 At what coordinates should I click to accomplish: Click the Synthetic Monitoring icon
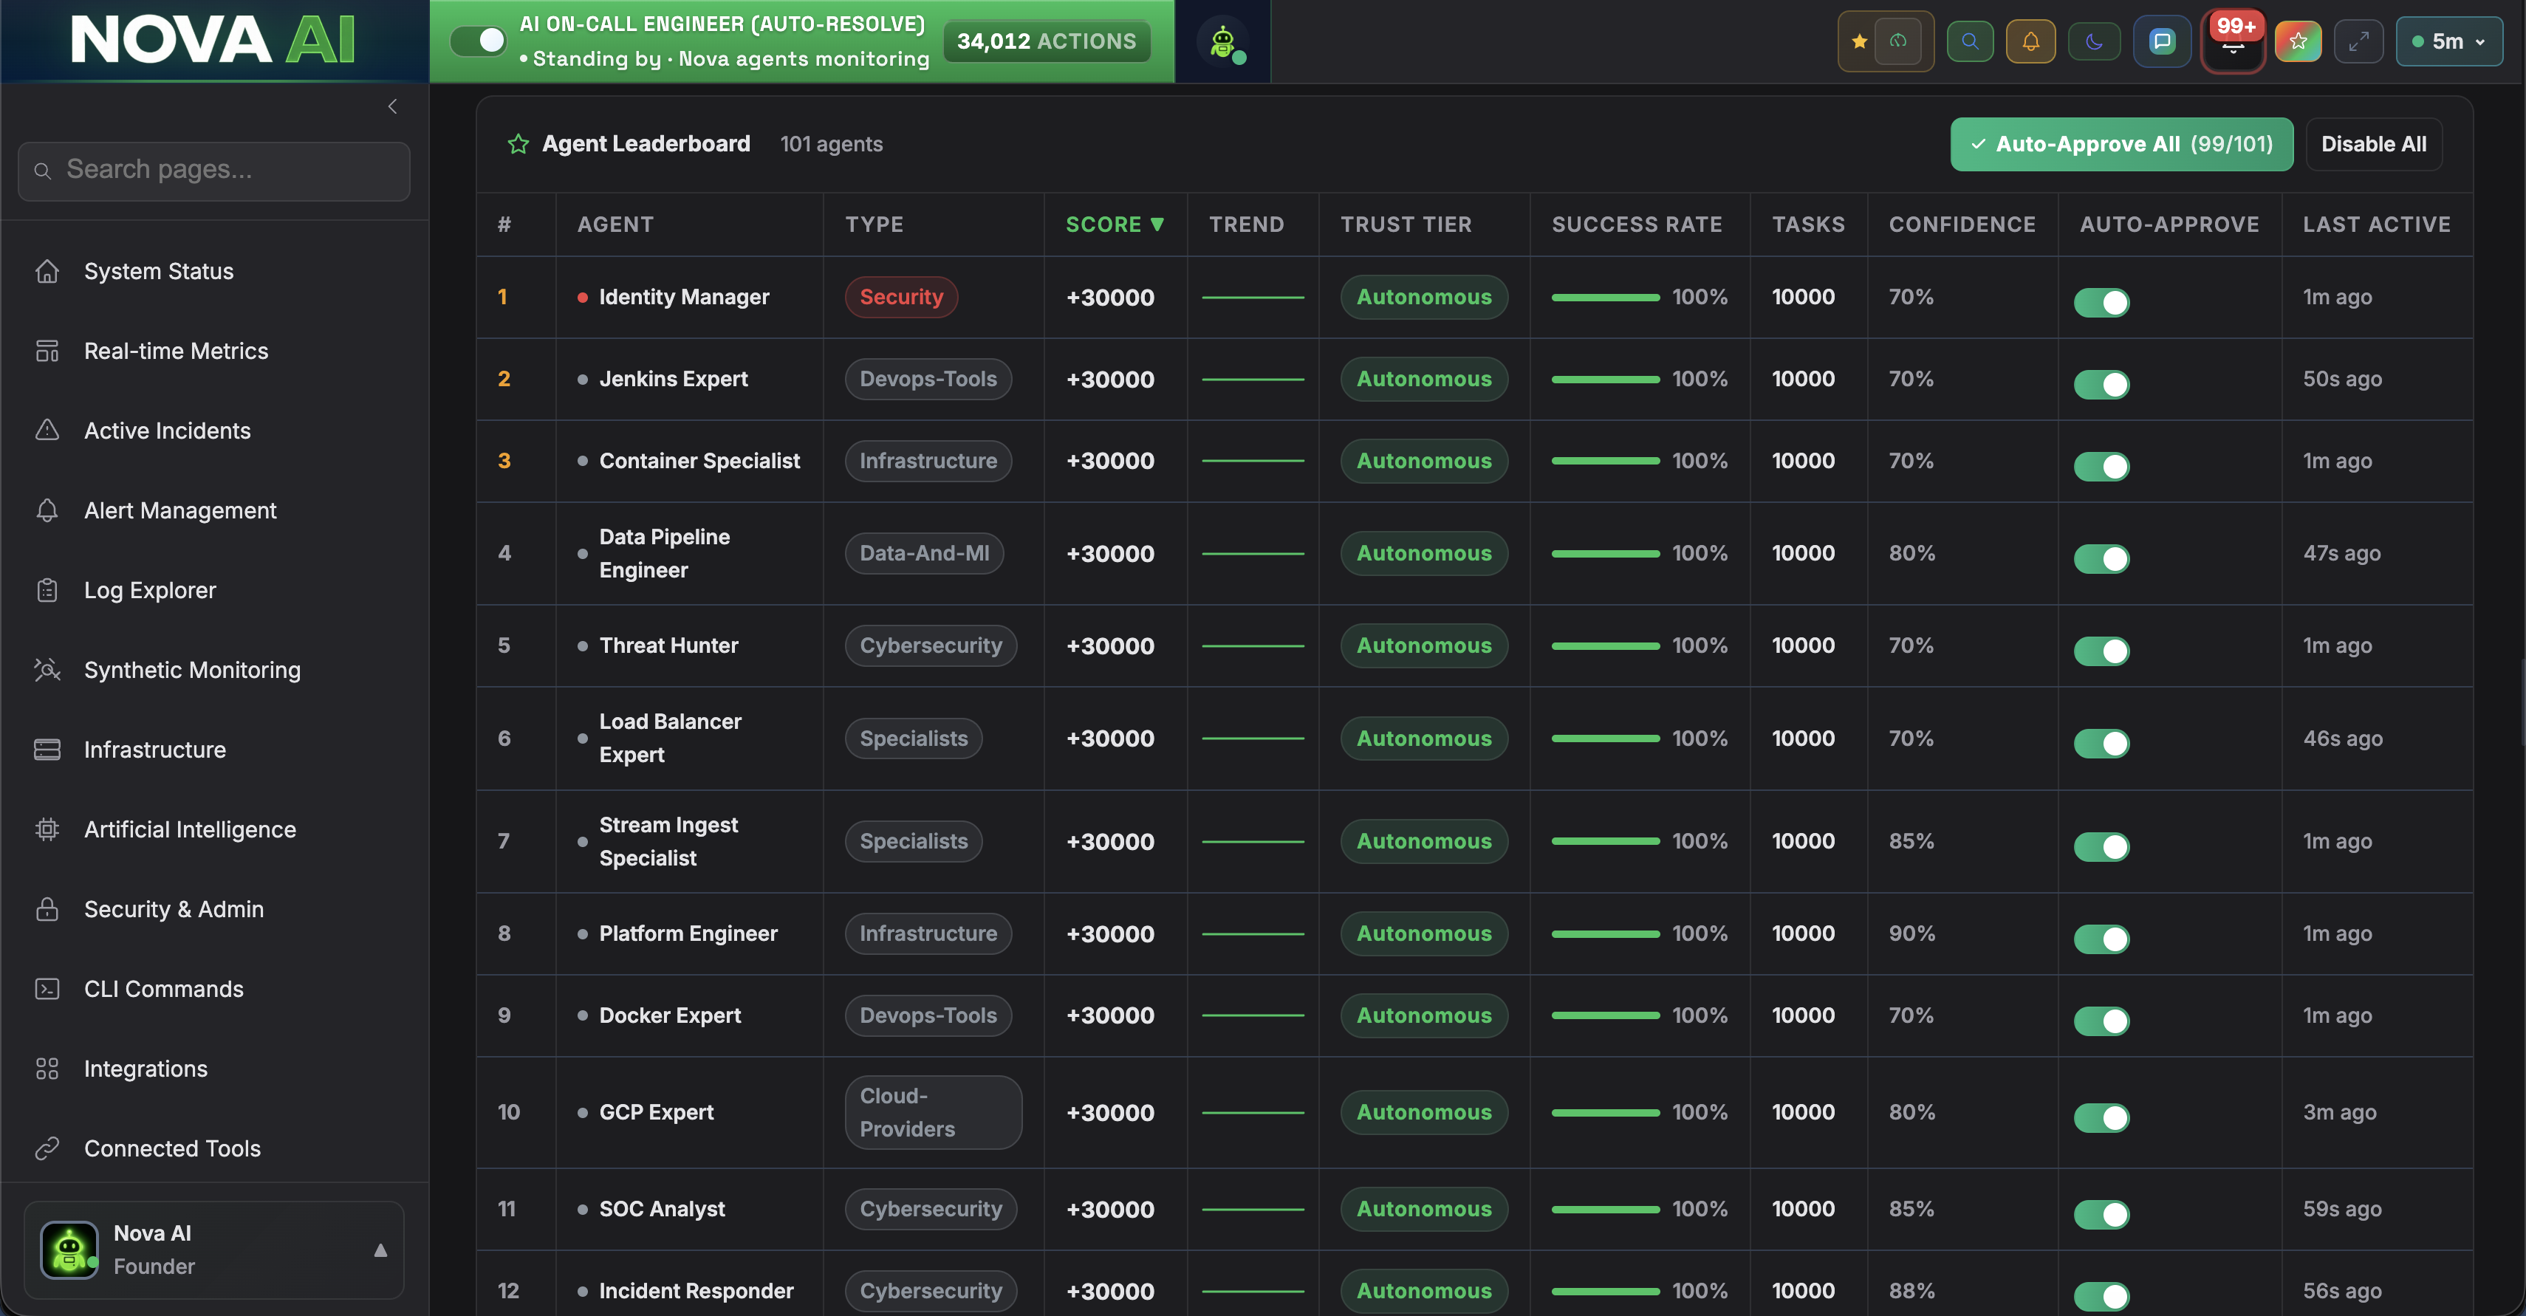(47, 669)
